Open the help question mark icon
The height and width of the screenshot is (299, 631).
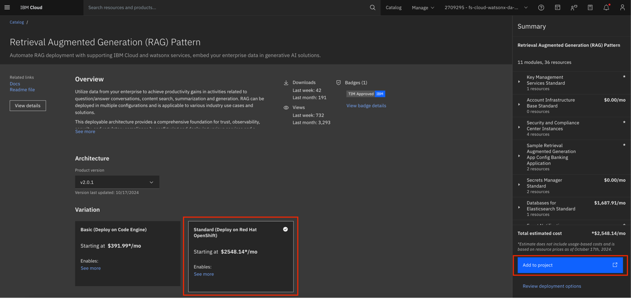click(x=541, y=7)
